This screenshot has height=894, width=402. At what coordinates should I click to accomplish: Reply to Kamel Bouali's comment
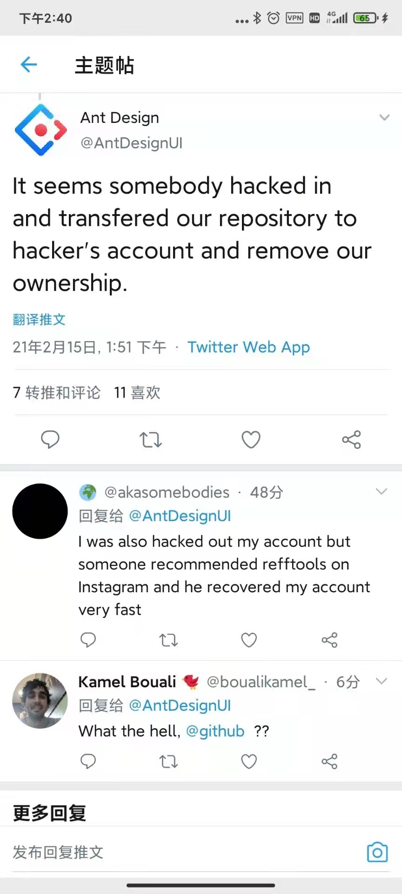click(x=88, y=762)
